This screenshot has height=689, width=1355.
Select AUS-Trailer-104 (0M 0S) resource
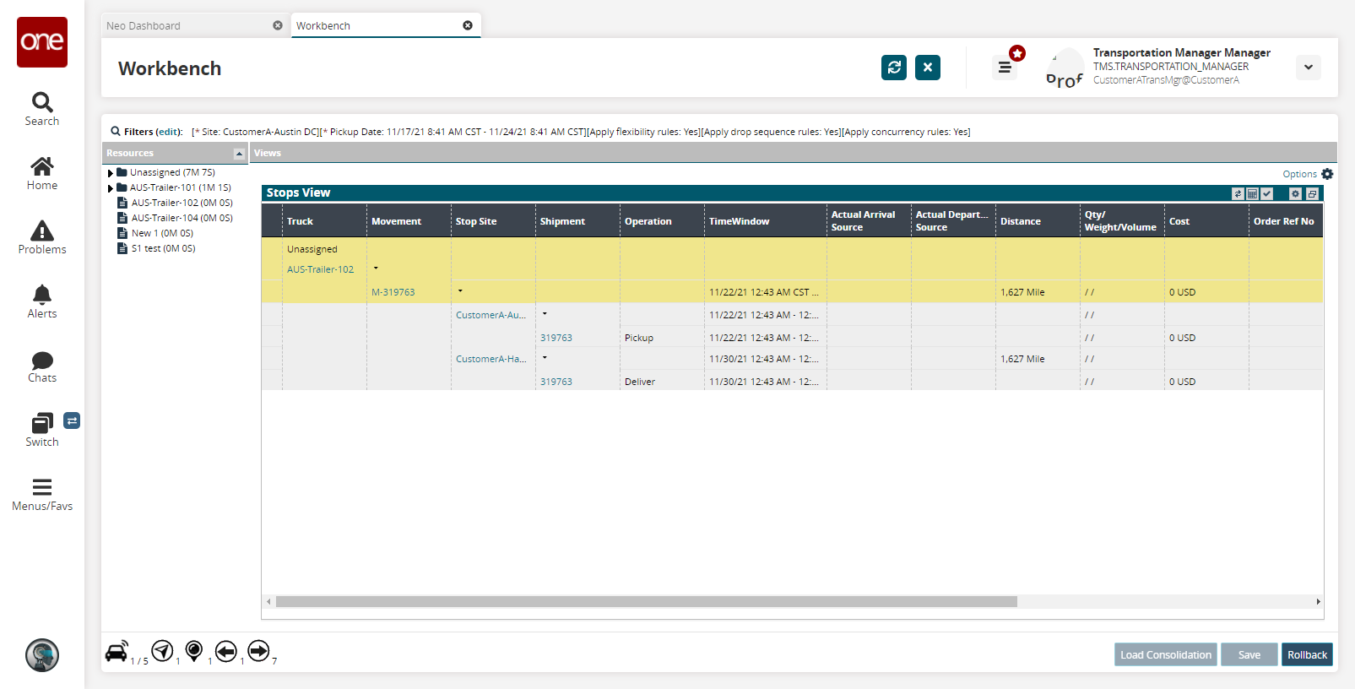point(182,218)
